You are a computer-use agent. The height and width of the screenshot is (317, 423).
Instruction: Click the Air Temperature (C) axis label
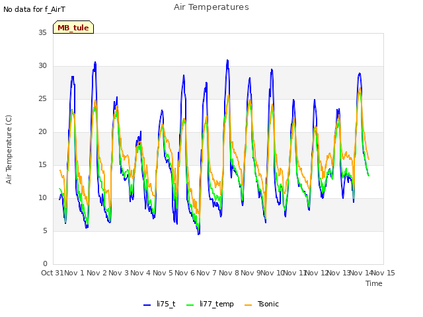click(x=9, y=149)
